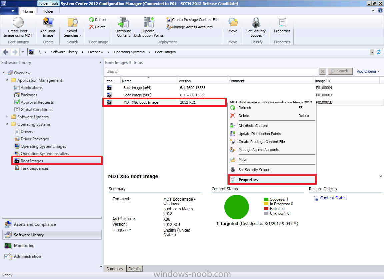Switch to the Folder ribbon tab
The image size is (384, 279).
coord(48,11)
